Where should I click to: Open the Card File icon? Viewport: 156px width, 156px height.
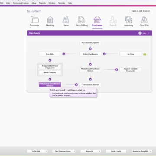pos(144,20)
